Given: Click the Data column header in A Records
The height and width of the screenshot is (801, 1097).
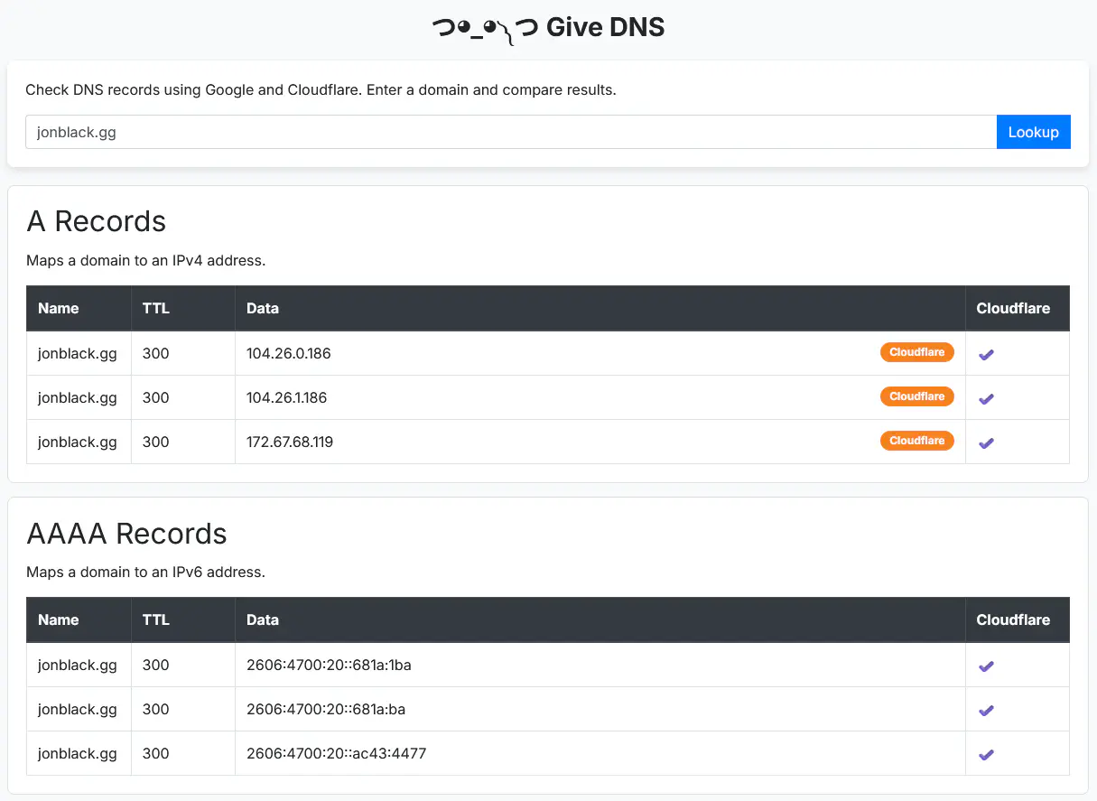Looking at the screenshot, I should (x=263, y=309).
